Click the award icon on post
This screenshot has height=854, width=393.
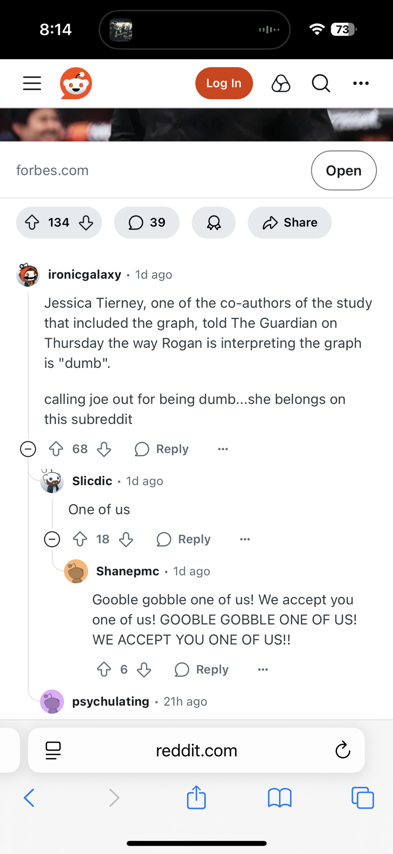tap(214, 222)
